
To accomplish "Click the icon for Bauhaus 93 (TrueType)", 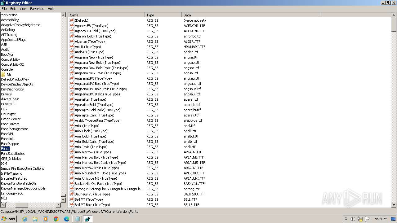I will tap(72, 194).
